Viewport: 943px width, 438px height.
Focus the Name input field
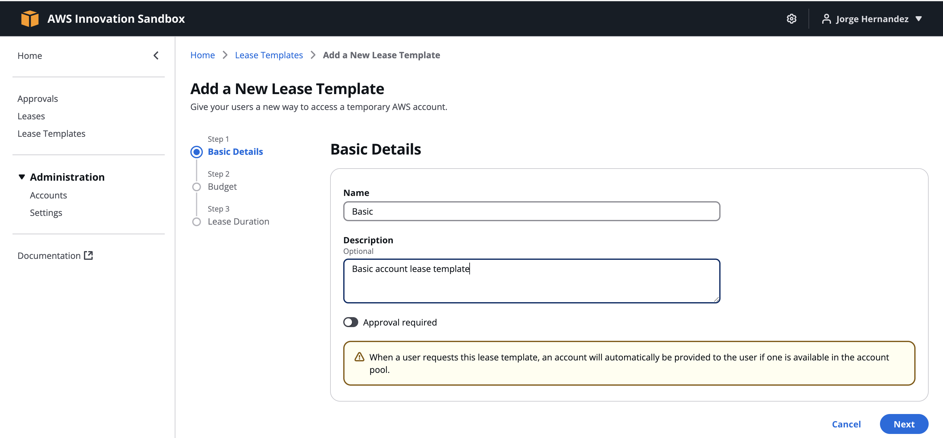531,211
